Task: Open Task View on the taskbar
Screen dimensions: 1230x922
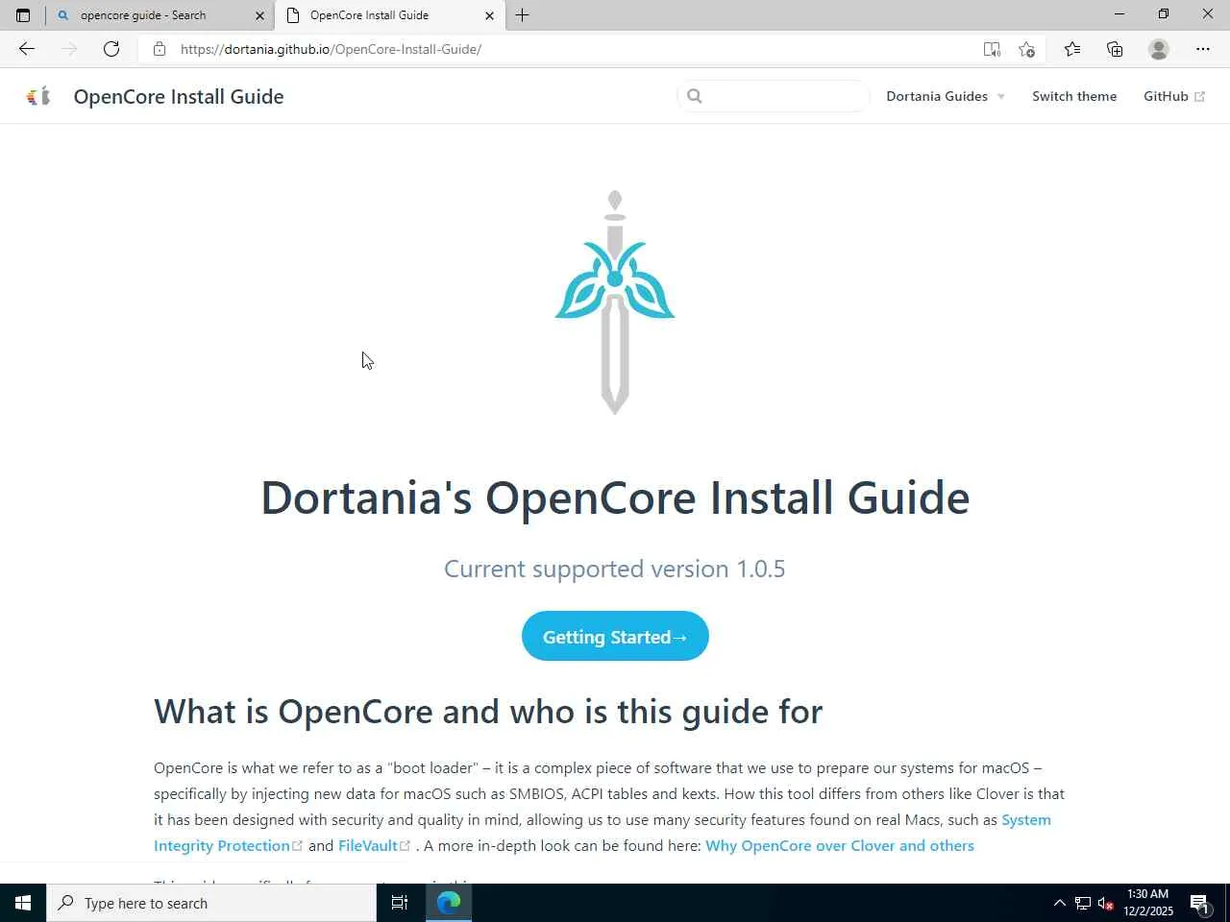Action: click(400, 903)
